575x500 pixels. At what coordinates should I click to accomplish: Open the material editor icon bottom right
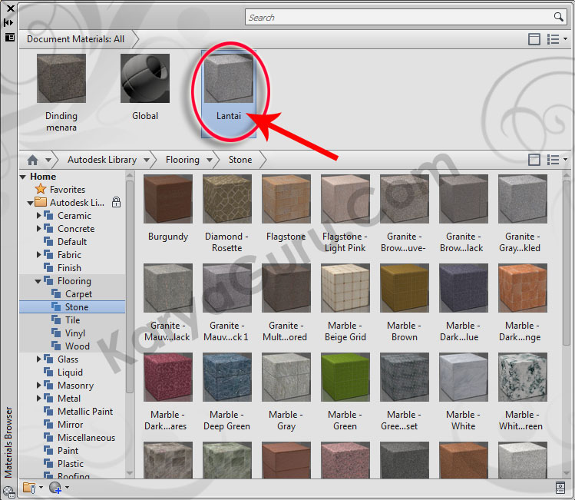tap(560, 487)
